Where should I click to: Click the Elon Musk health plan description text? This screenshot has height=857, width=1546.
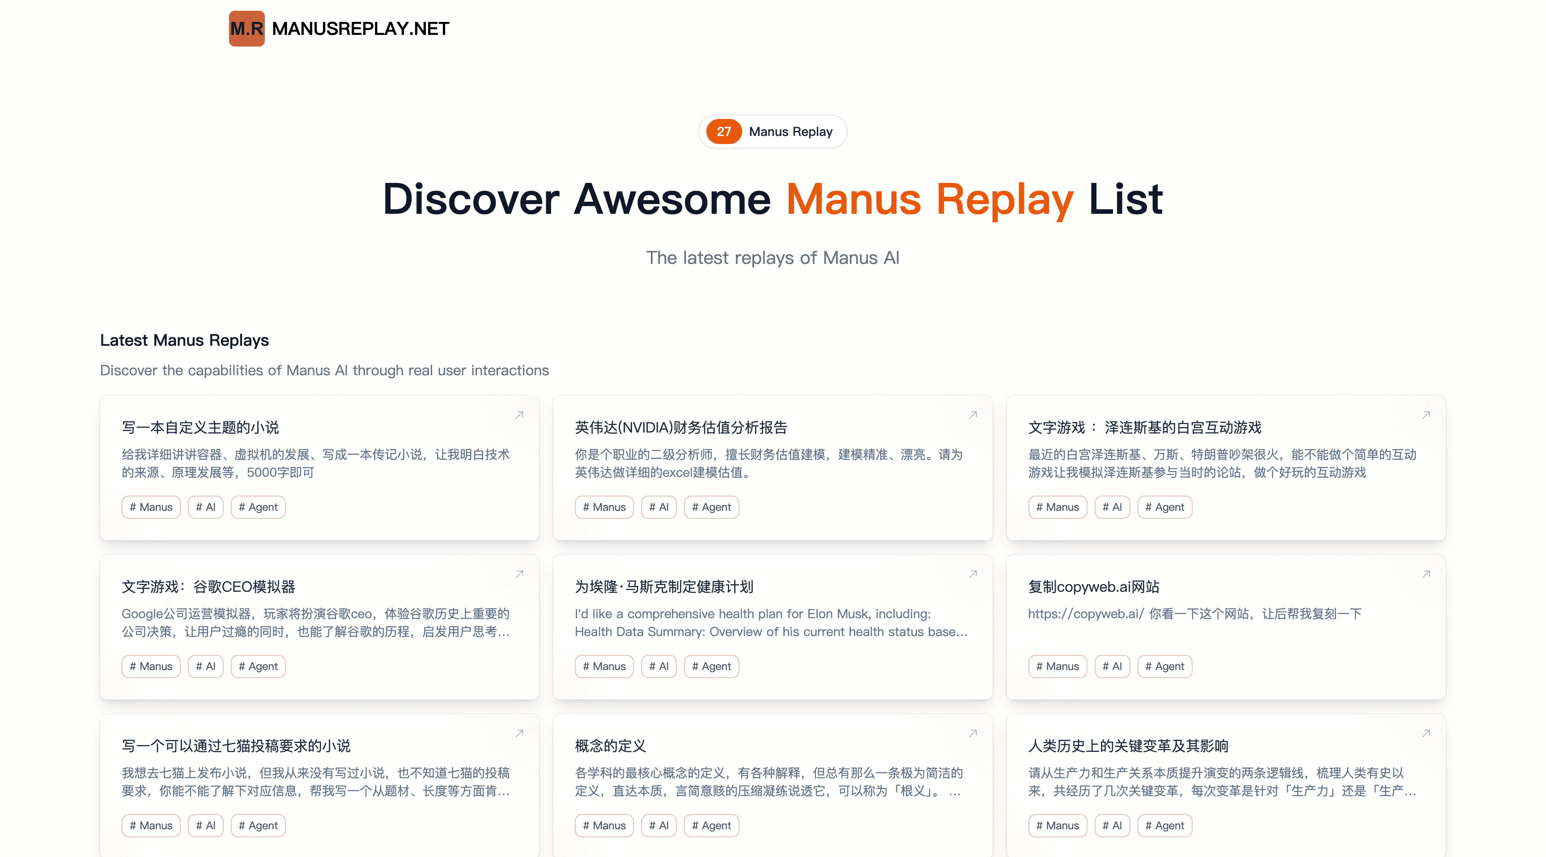771,622
